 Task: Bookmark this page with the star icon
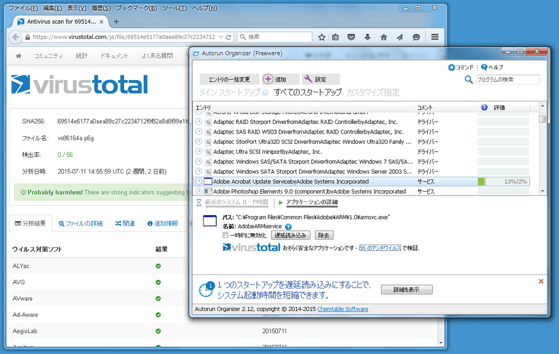click(x=321, y=37)
